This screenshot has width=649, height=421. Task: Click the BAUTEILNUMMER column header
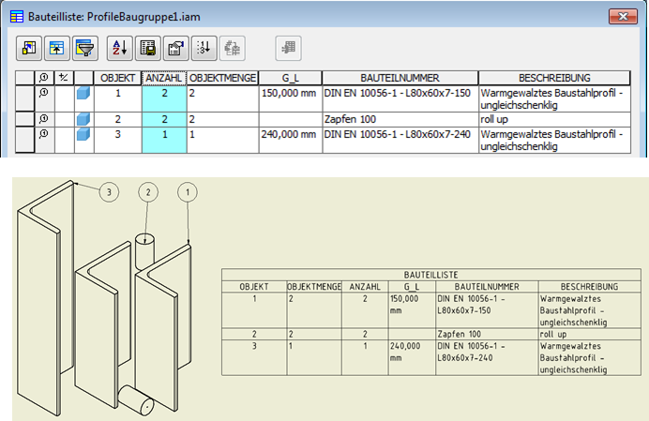pos(400,78)
